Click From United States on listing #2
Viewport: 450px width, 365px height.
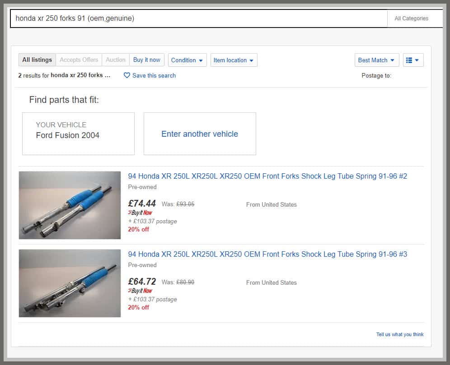tap(271, 204)
